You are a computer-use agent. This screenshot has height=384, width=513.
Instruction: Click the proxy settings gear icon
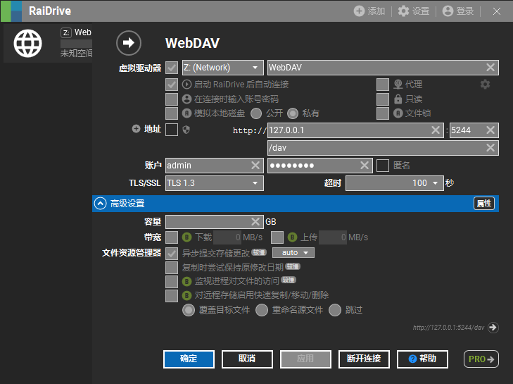(485, 85)
